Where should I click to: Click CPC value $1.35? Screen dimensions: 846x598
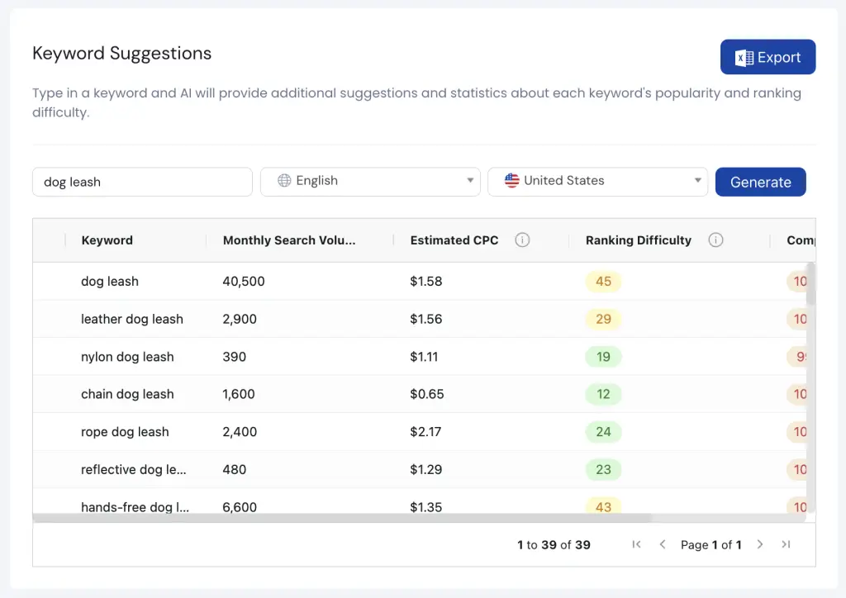(425, 507)
